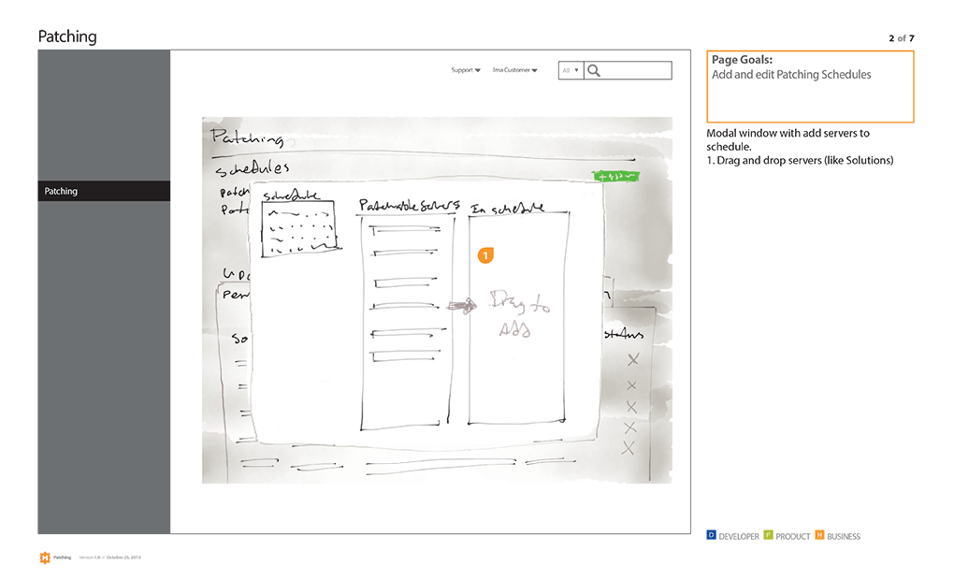Viewport: 954px width, 579px height.
Task: Click the green add button on sketch
Action: (615, 175)
